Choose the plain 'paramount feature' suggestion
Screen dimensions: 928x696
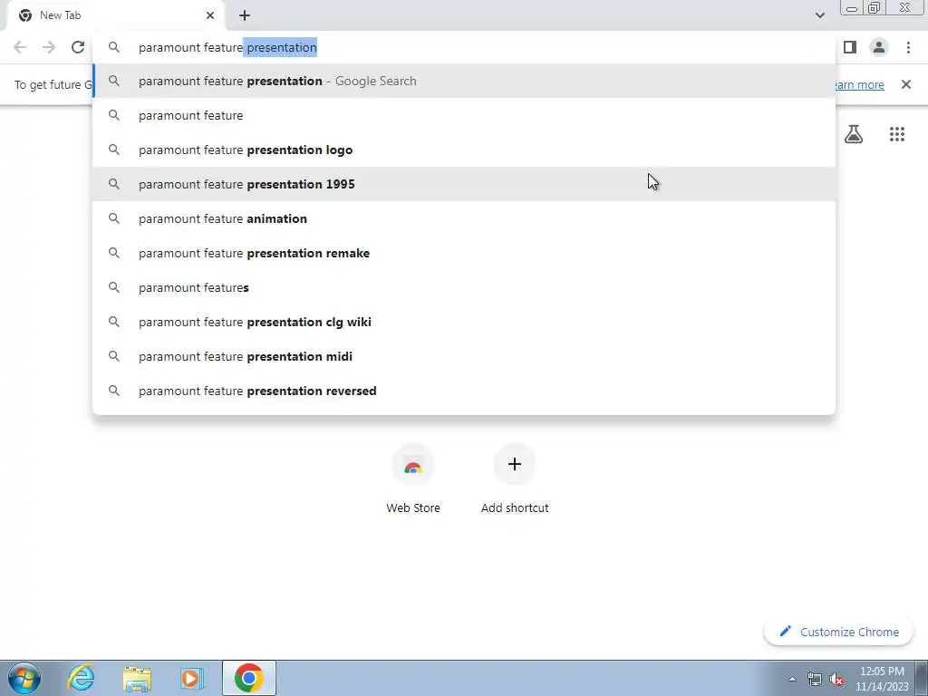465,115
